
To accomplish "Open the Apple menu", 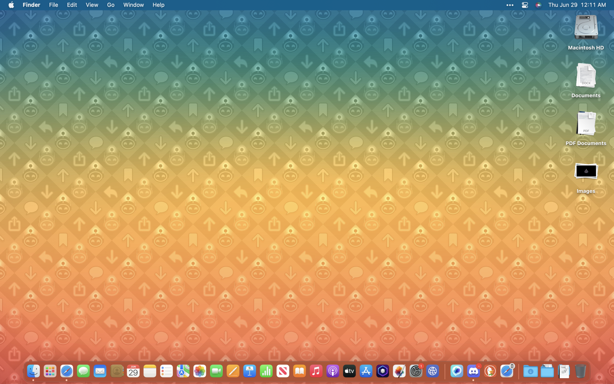I will [x=11, y=5].
